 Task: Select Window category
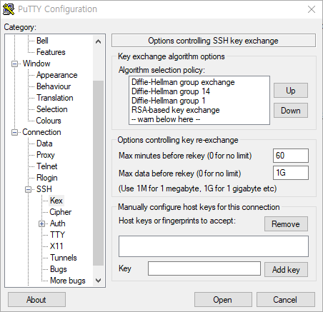pos(36,64)
